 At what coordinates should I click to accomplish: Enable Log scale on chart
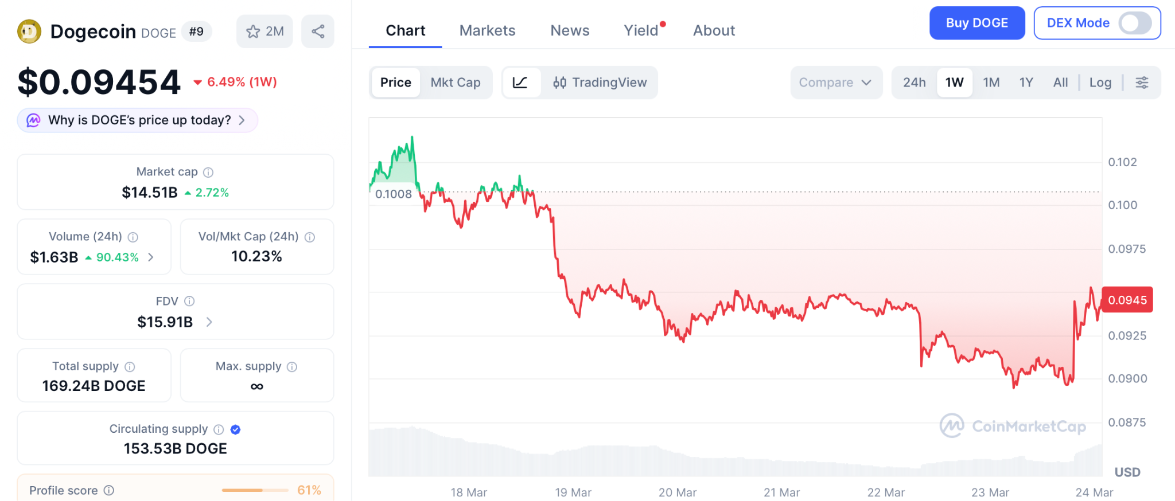tap(1100, 83)
